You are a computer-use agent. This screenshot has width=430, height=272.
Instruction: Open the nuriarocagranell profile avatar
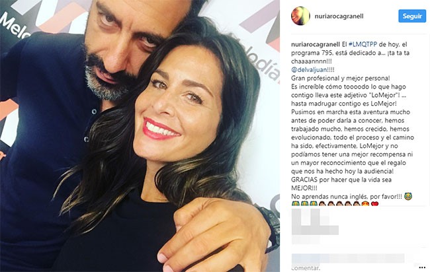pyautogui.click(x=300, y=16)
